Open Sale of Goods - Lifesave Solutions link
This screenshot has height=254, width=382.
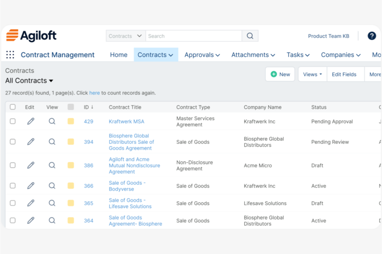tap(130, 203)
